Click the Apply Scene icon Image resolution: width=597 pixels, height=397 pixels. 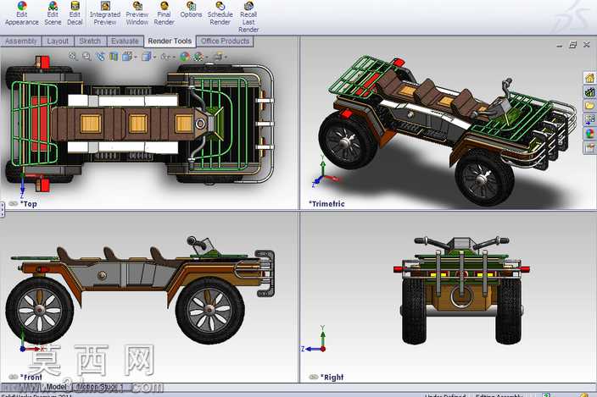(x=198, y=57)
